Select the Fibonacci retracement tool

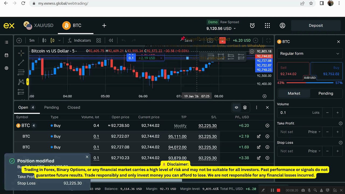(21, 72)
